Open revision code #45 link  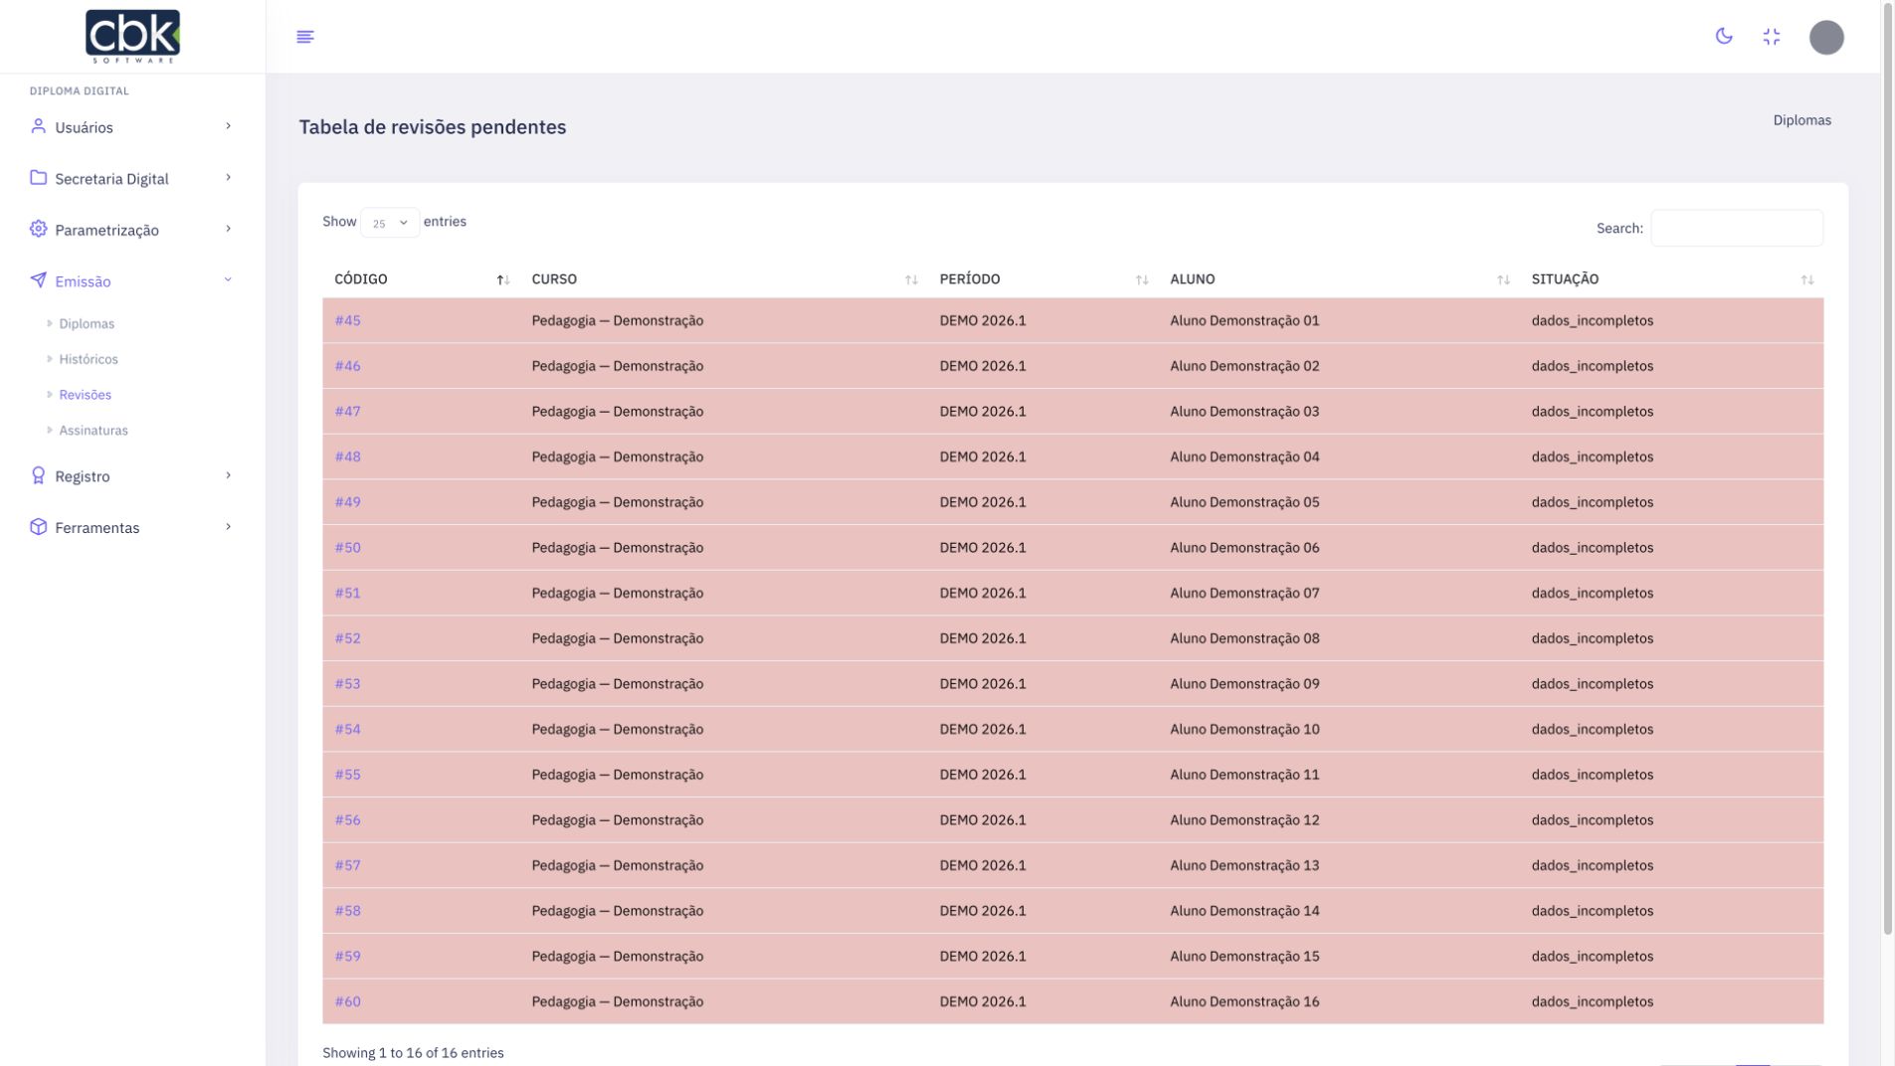[347, 321]
